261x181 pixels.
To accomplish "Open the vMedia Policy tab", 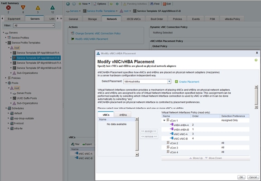I will 232,19.
